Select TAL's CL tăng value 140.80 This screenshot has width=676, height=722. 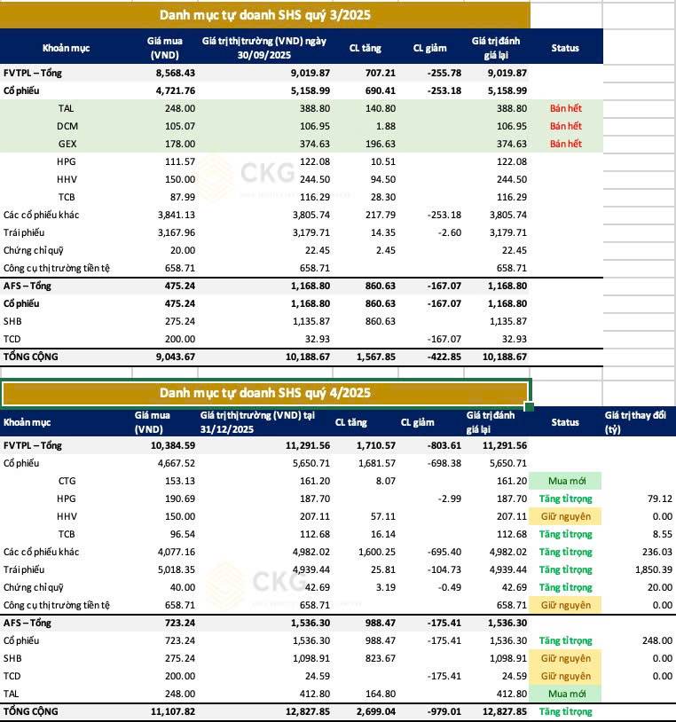tap(381, 109)
